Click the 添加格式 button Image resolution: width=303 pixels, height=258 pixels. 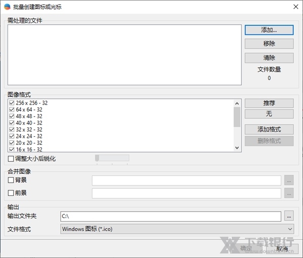click(269, 129)
